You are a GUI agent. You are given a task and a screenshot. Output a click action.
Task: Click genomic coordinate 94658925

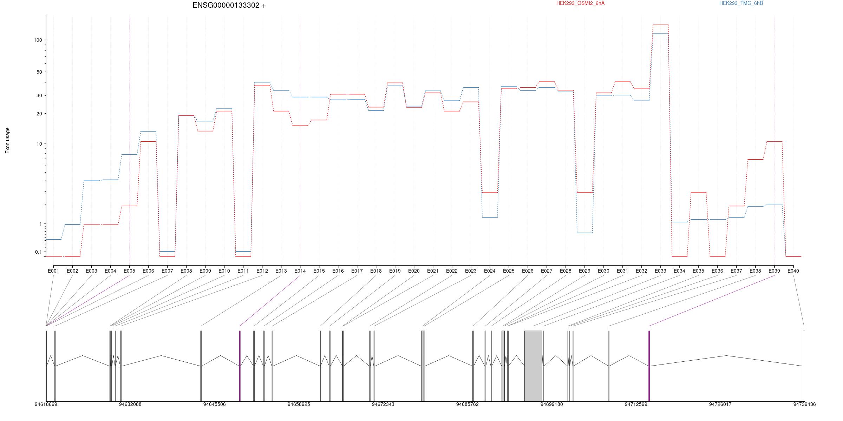click(299, 404)
